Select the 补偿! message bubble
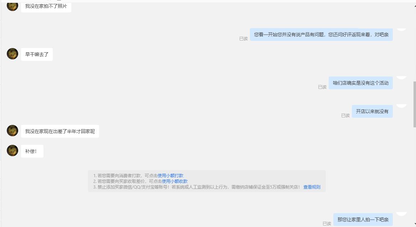 [x=32, y=151]
